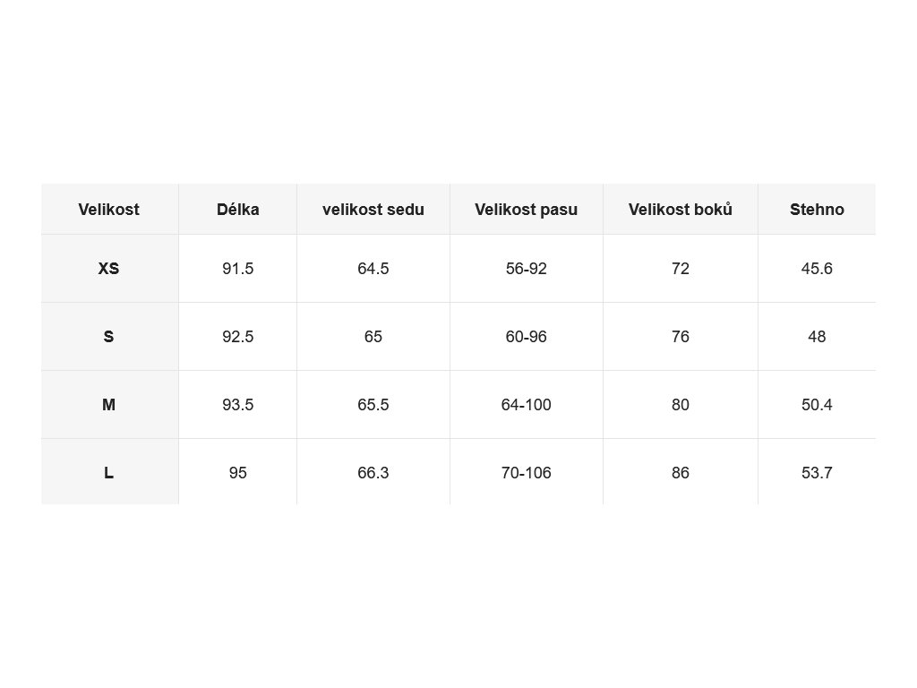Select the 80 hip size cell
The width and height of the screenshot is (917, 688).
[x=681, y=404]
